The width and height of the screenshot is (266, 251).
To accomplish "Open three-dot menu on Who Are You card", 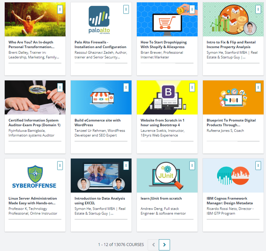I will point(60,9).
